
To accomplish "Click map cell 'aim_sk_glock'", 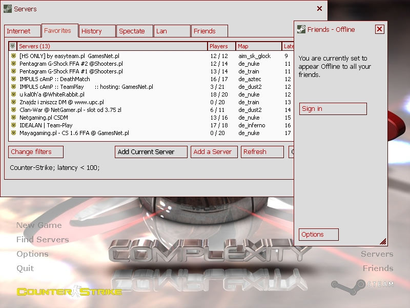I will click(254, 56).
